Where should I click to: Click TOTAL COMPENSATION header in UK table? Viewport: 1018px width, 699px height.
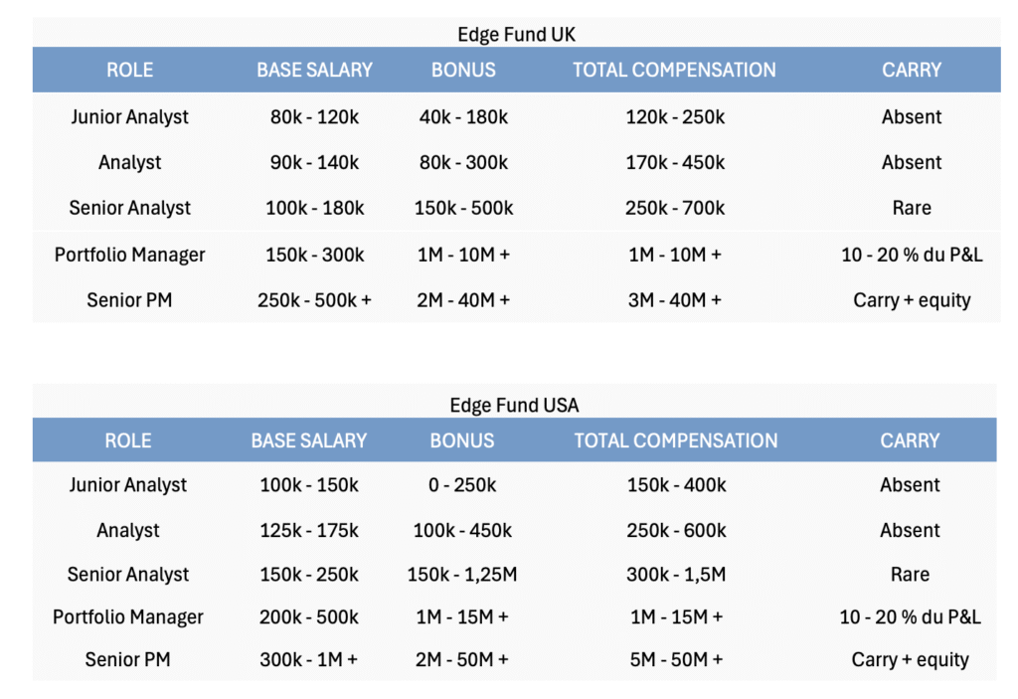pos(674,71)
